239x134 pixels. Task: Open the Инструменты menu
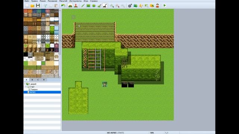pyautogui.click(x=75, y=1)
